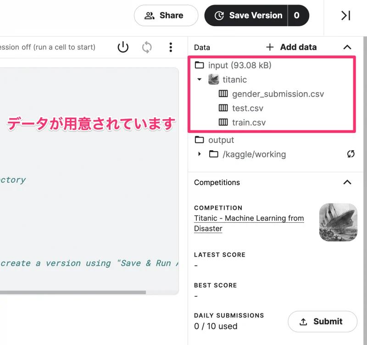Expand the /kaggle/working folder arrow
Viewport: 367px width, 345px height.
point(200,154)
